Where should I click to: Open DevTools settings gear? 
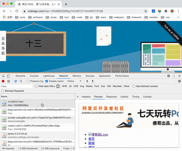pyautogui.click(x=169, y=76)
